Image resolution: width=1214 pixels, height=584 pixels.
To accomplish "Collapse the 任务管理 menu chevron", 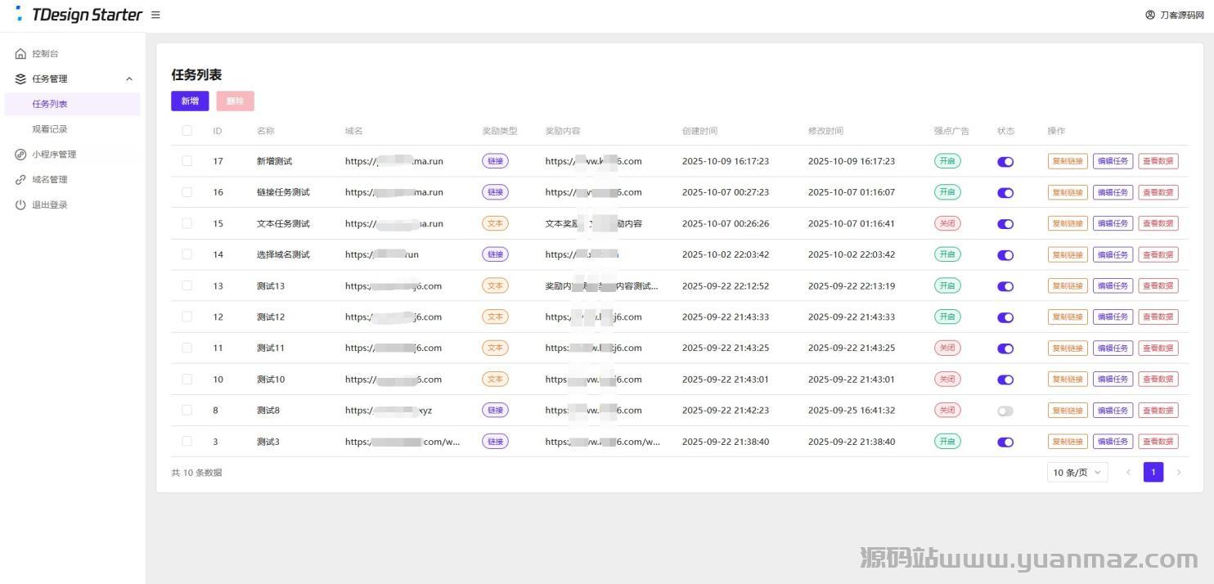I will (x=128, y=79).
